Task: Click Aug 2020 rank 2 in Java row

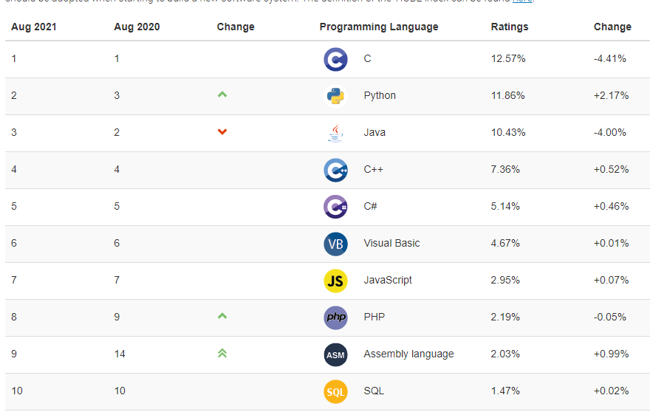Action: [117, 133]
